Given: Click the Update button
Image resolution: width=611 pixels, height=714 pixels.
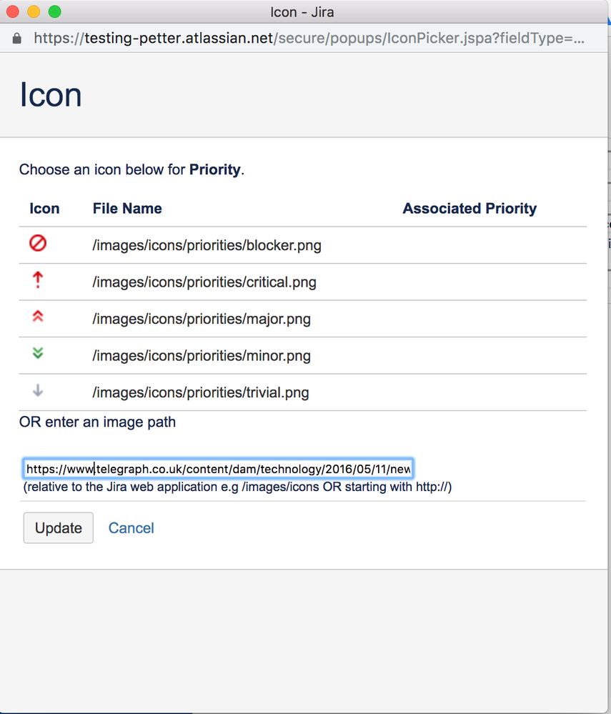Looking at the screenshot, I should tap(58, 527).
